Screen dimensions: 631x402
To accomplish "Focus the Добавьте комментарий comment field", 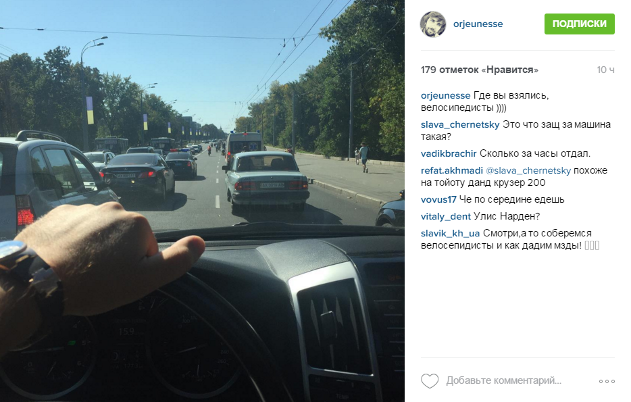I will pos(503,380).
